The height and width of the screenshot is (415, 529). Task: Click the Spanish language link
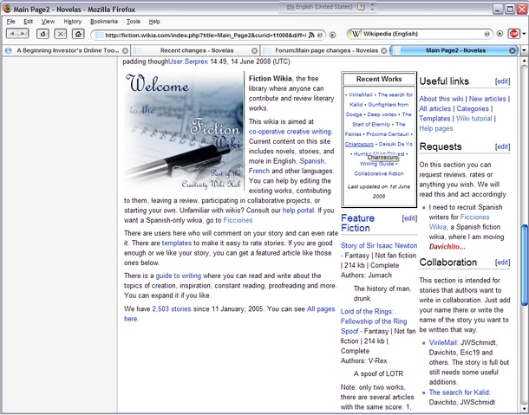click(x=312, y=161)
